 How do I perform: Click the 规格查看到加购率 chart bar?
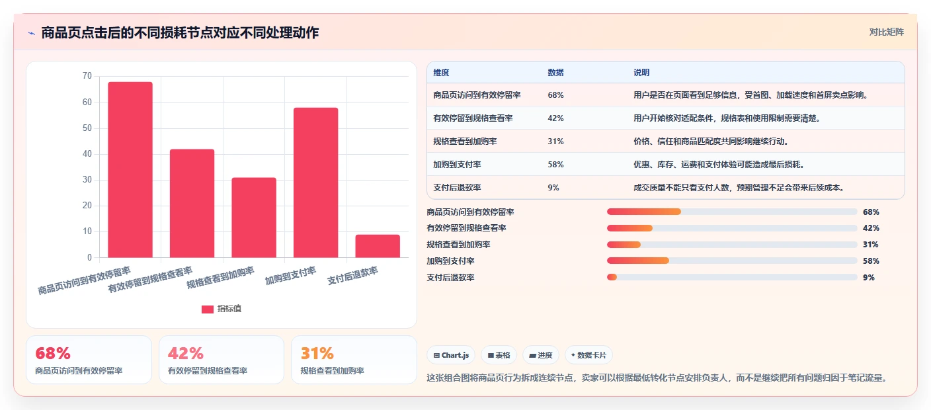tap(254, 218)
